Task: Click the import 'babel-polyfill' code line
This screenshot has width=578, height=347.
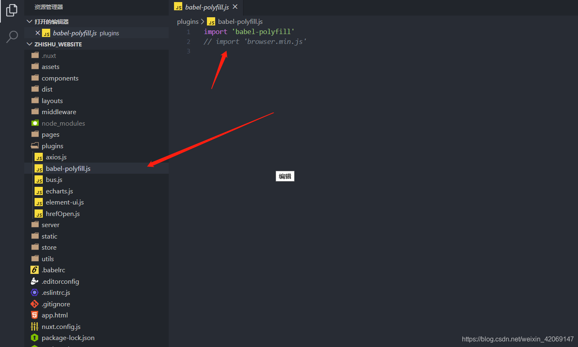Action: pyautogui.click(x=249, y=32)
